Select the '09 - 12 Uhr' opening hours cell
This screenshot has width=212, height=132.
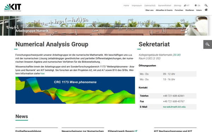tap(169, 74)
